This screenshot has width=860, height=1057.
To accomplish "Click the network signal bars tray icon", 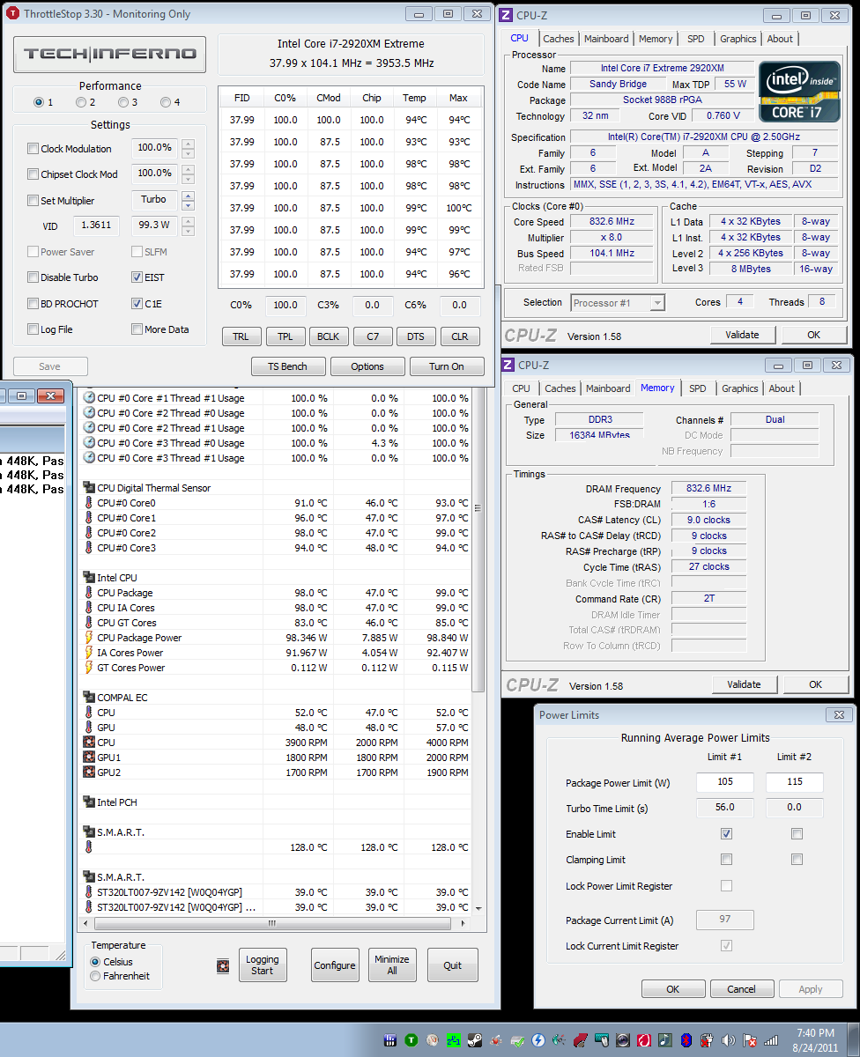I will pos(770,1040).
